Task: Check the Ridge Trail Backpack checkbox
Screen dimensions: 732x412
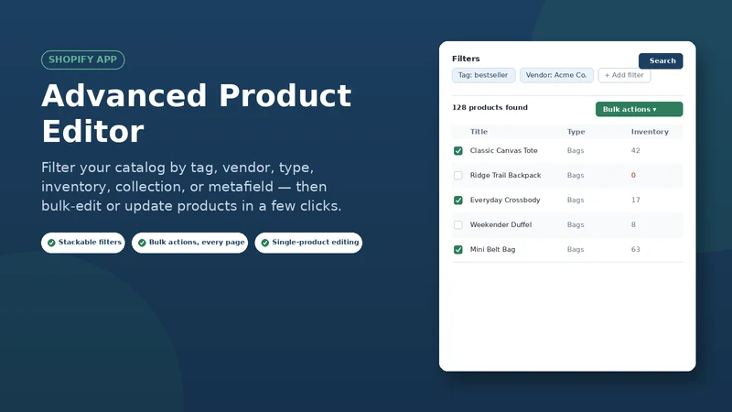Action: click(458, 176)
